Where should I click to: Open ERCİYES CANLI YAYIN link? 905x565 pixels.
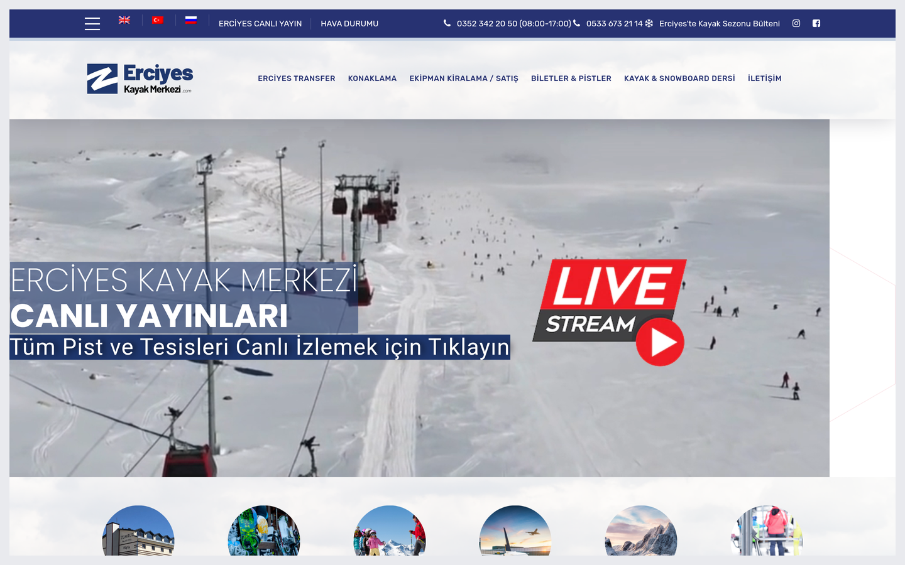coord(260,23)
